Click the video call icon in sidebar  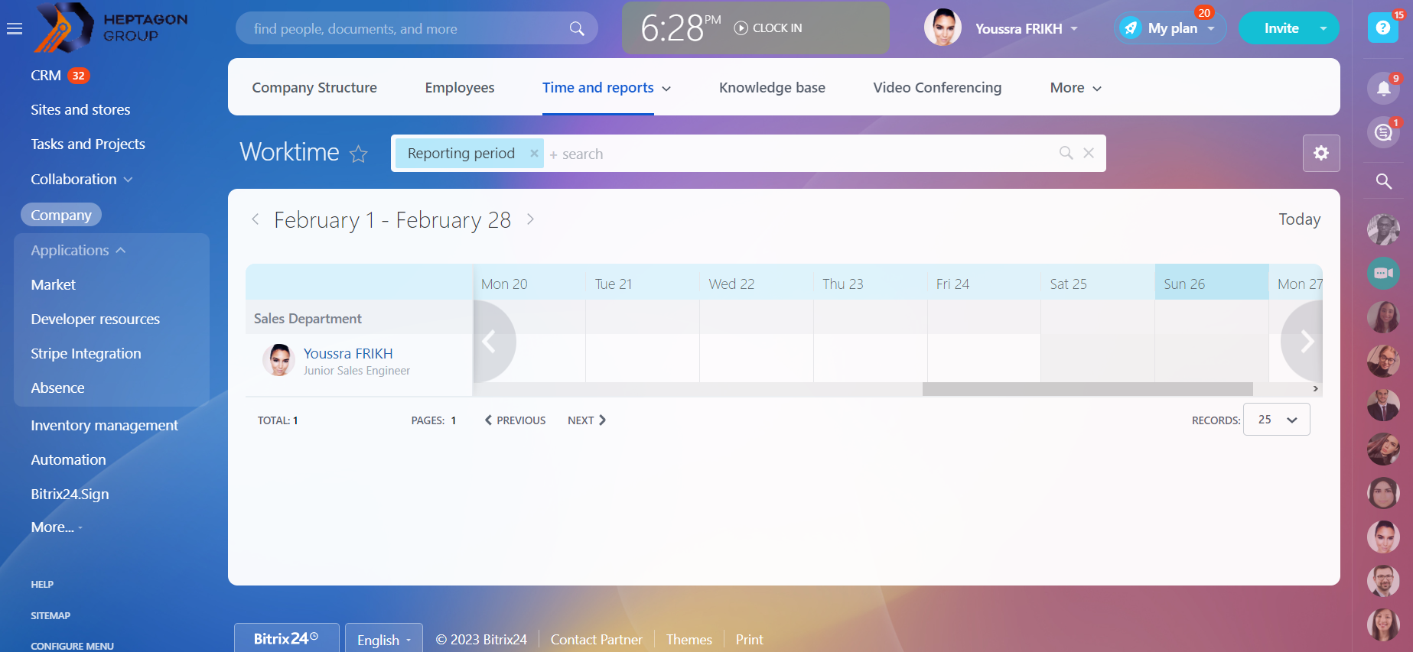click(x=1383, y=273)
